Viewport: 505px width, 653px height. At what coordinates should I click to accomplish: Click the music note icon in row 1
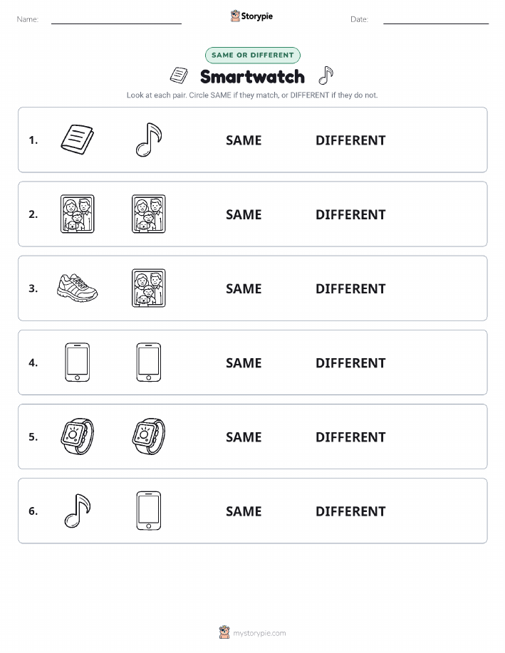pyautogui.click(x=149, y=140)
